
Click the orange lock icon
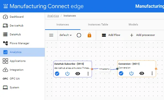tap(89, 35)
